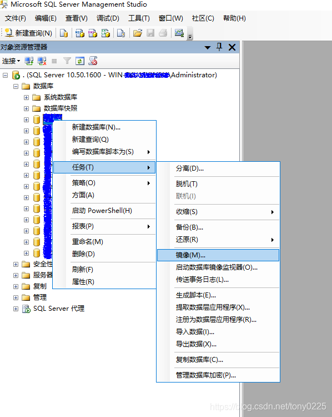The height and width of the screenshot is (417, 332).
Task: Click the Print toolbar icon
Action: pyautogui.click(x=163, y=33)
